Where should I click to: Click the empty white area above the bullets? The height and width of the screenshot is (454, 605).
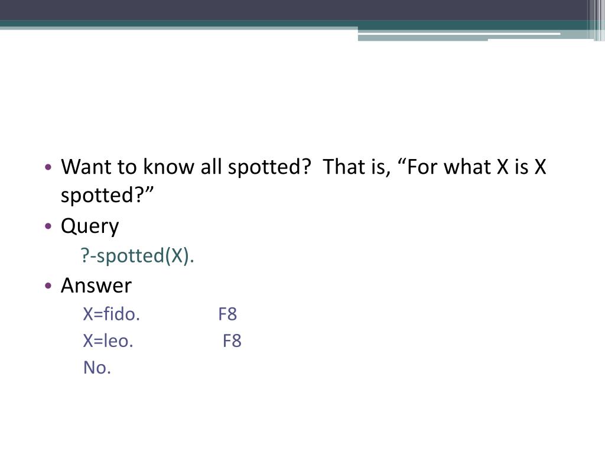click(302, 96)
